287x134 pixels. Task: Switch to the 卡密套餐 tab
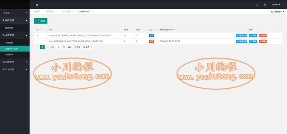click(66, 11)
